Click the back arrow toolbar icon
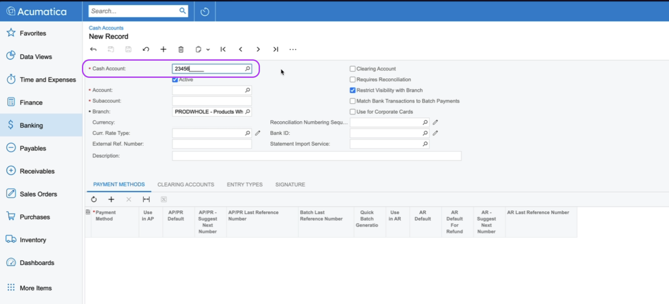Viewport: 669px width, 304px height. [93, 49]
